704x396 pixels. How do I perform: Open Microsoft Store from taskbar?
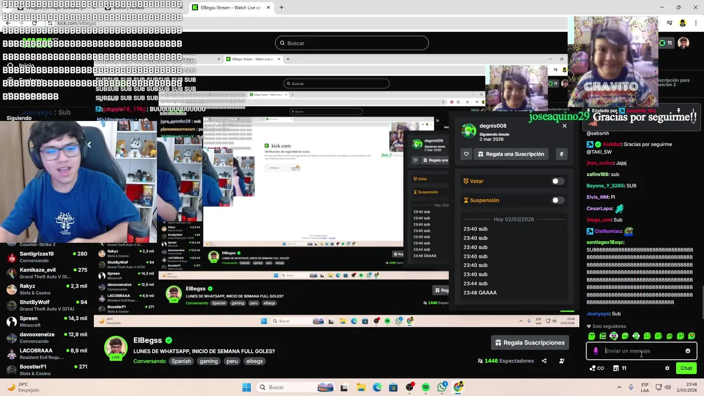click(x=393, y=387)
